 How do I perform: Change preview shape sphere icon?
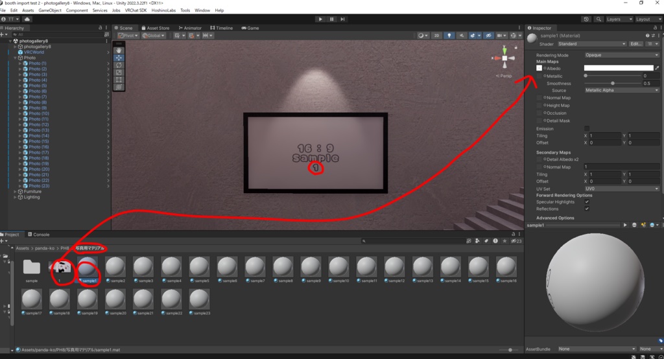pyautogui.click(x=634, y=226)
